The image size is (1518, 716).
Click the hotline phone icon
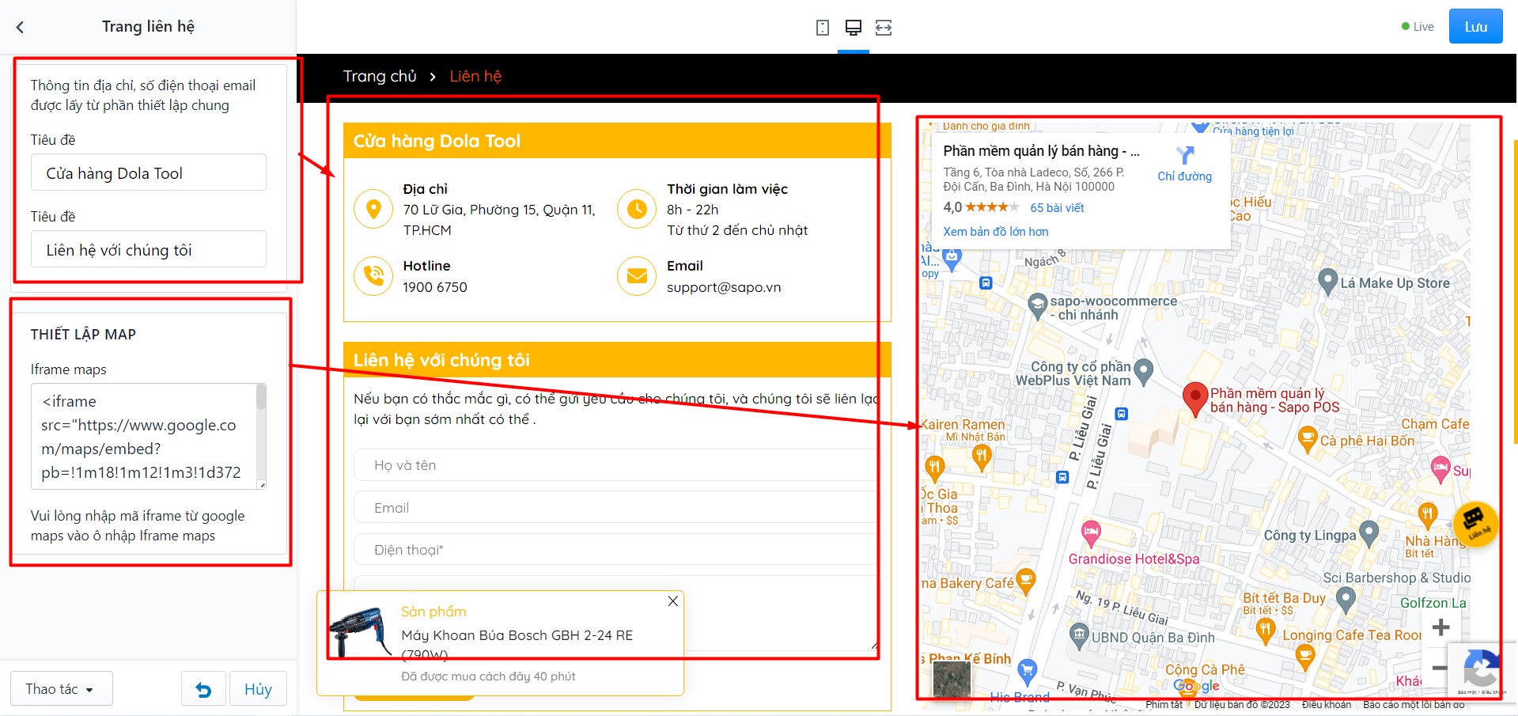(373, 276)
